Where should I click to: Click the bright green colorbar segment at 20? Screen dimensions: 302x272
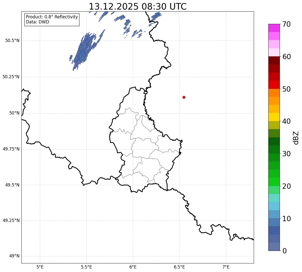pyautogui.click(x=274, y=182)
